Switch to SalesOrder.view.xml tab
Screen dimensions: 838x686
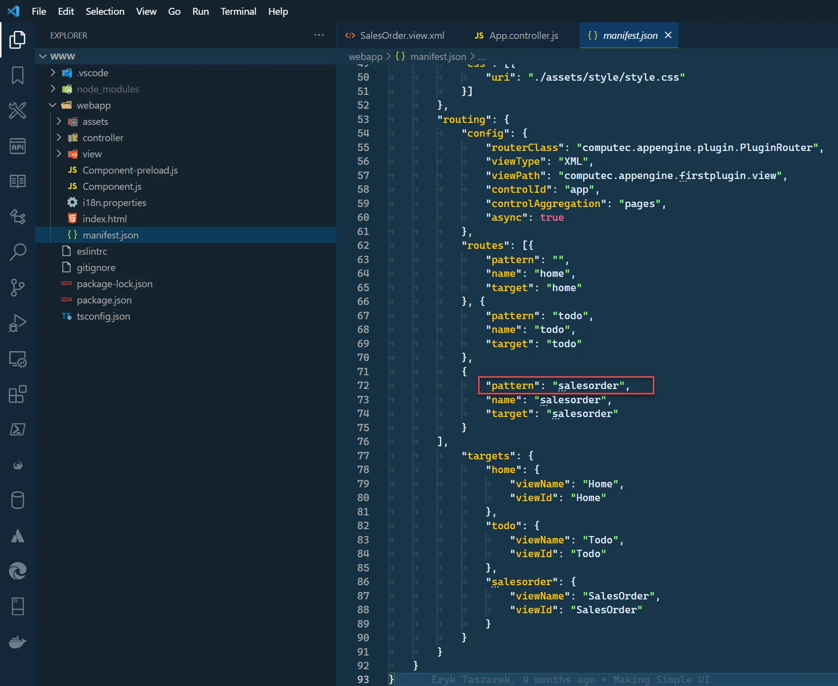(402, 35)
